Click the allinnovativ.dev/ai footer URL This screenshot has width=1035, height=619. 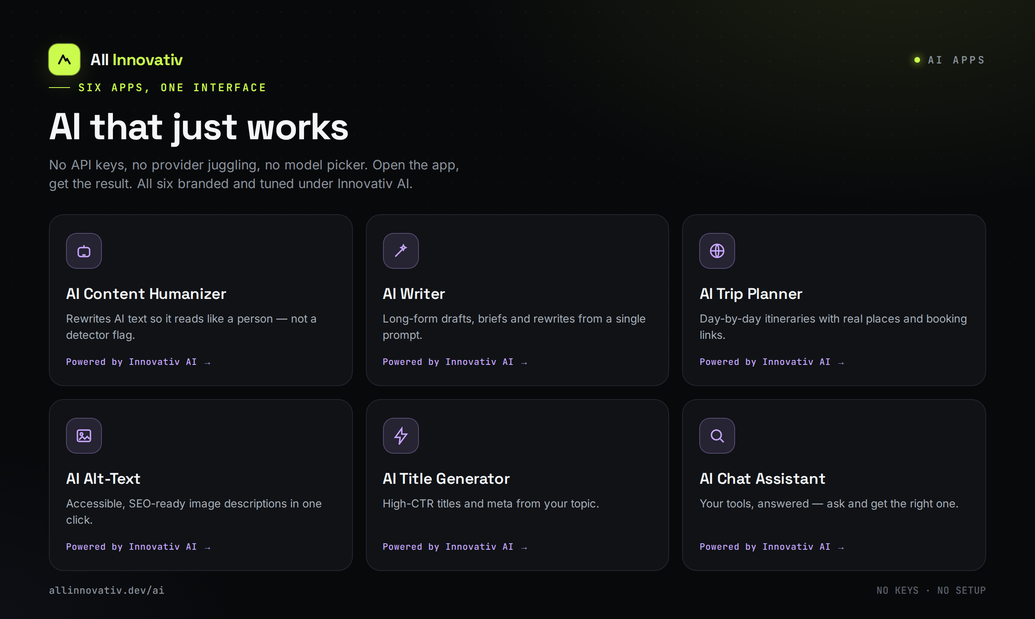point(106,590)
